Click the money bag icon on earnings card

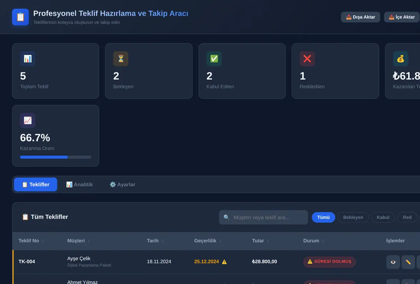[x=400, y=59]
